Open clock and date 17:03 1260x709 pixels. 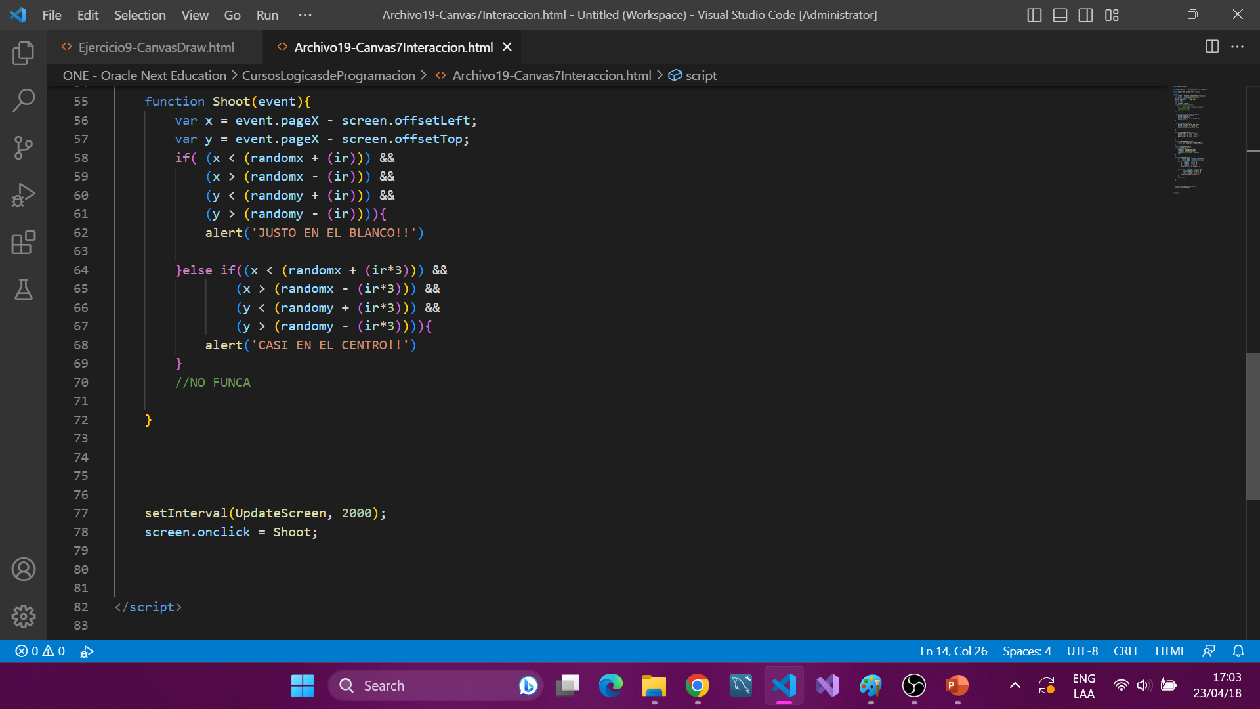pyautogui.click(x=1217, y=686)
